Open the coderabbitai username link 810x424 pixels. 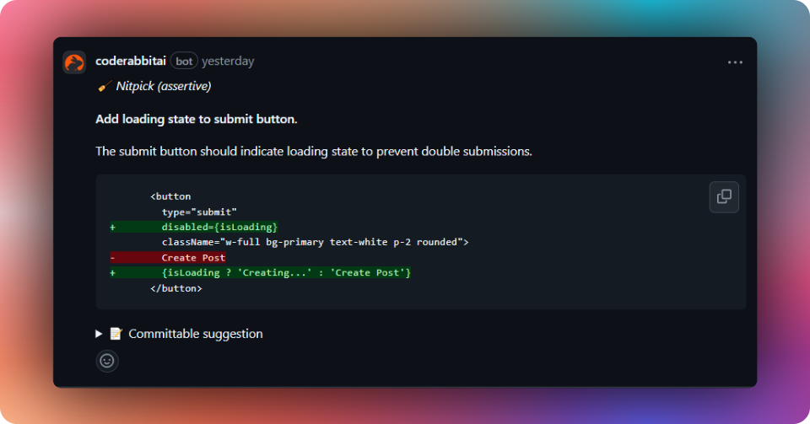[x=131, y=61]
